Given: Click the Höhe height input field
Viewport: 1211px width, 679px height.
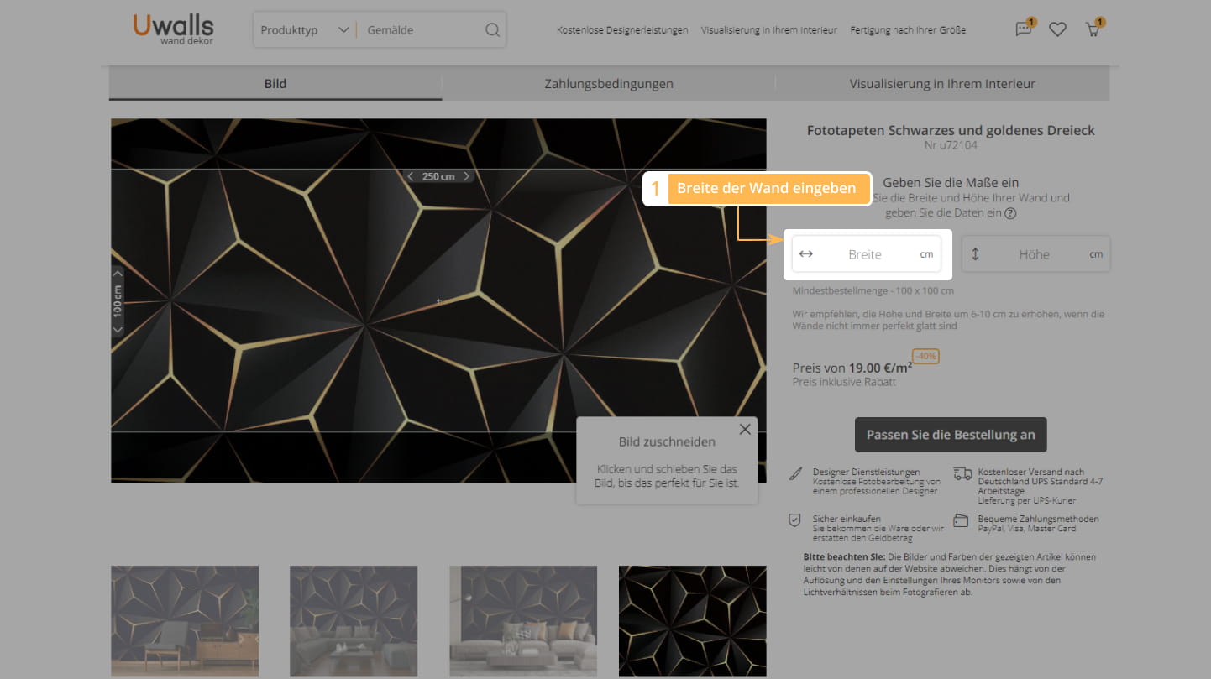Looking at the screenshot, I should pyautogui.click(x=1034, y=254).
